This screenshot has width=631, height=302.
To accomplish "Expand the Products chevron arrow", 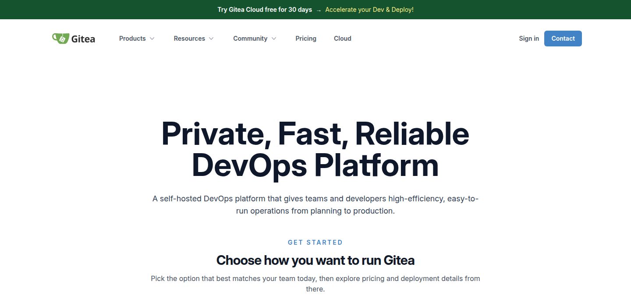I will point(152,39).
